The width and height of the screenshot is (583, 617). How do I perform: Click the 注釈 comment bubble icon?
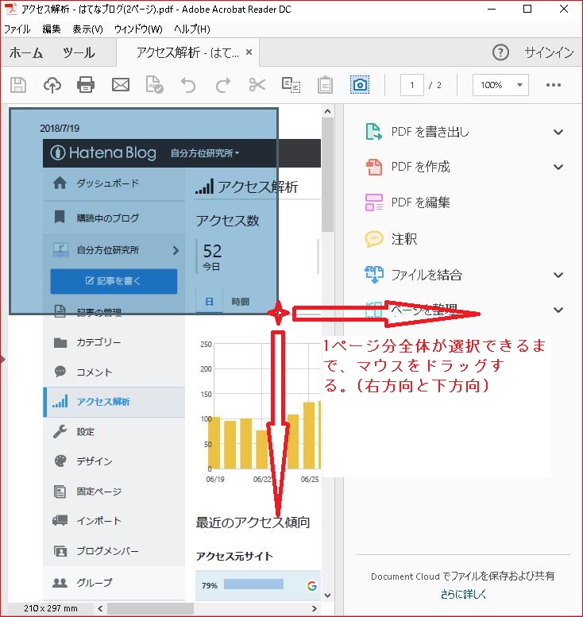[373, 238]
